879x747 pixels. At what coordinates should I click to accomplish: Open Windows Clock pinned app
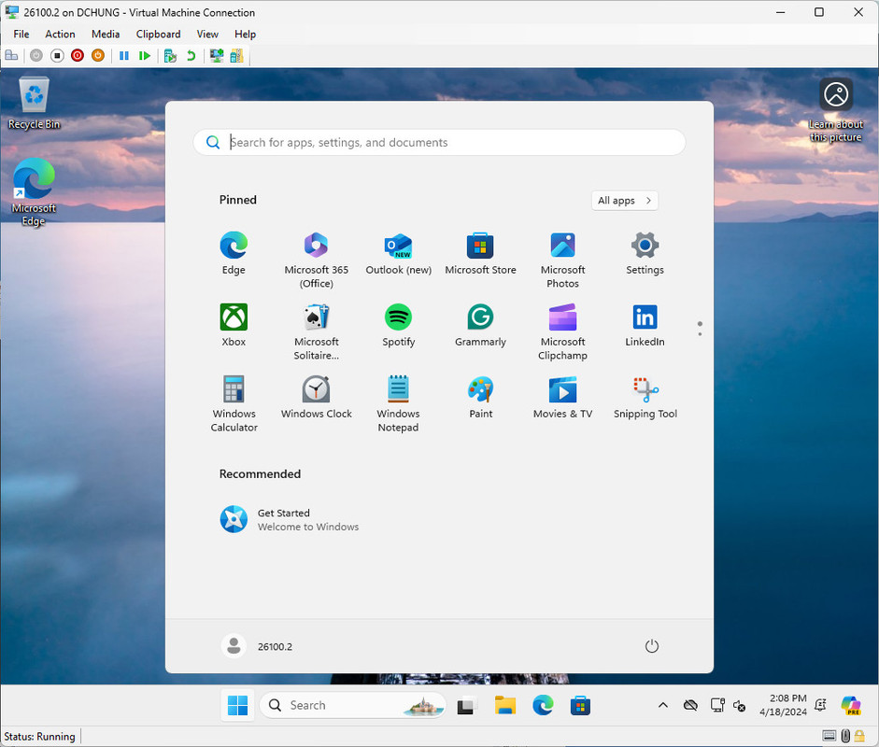point(316,397)
